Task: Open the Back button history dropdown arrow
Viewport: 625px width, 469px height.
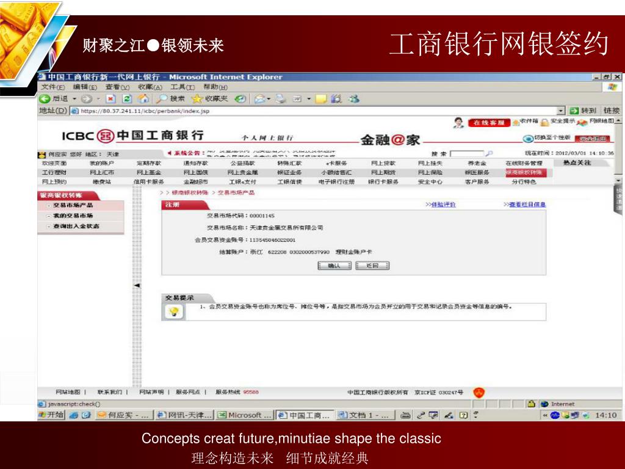Action: pos(74,99)
